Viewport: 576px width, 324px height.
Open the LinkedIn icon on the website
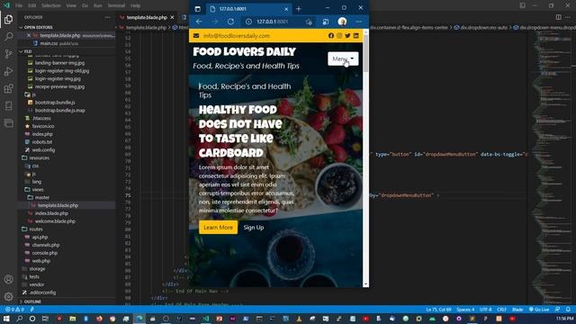point(356,36)
